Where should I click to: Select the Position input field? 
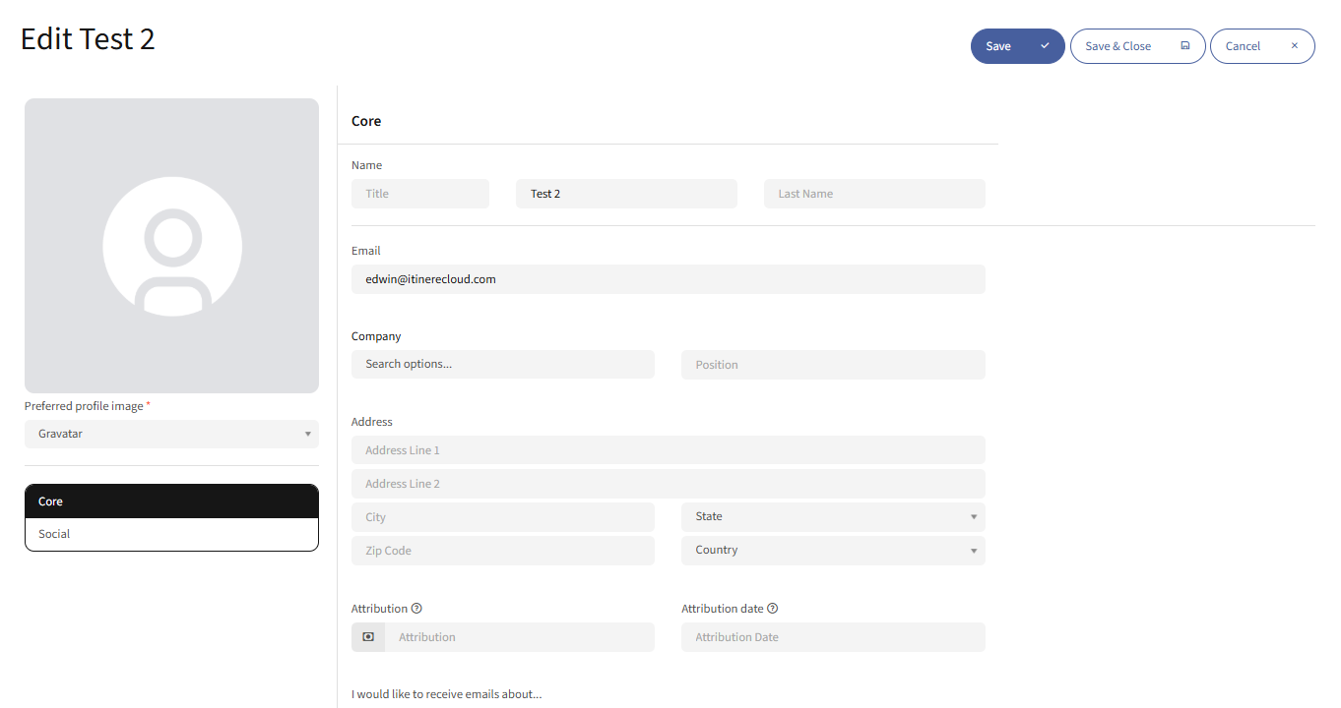832,365
